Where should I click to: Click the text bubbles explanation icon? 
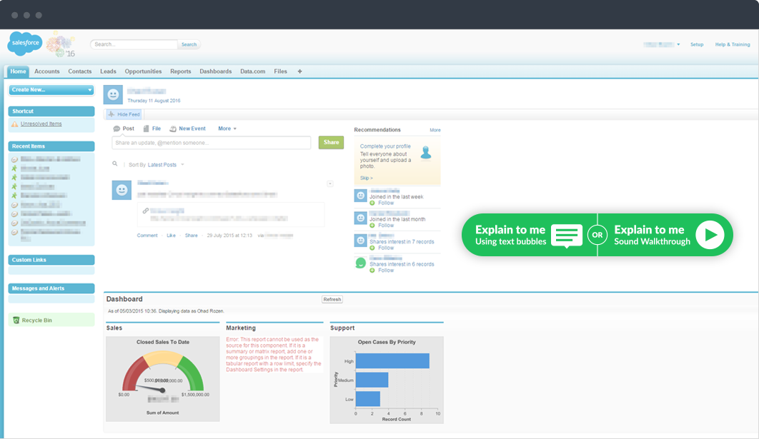[566, 236]
